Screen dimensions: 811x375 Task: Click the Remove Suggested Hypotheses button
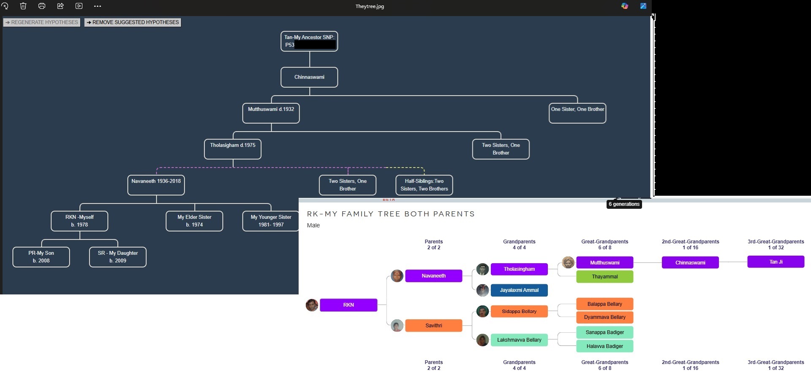tap(133, 22)
